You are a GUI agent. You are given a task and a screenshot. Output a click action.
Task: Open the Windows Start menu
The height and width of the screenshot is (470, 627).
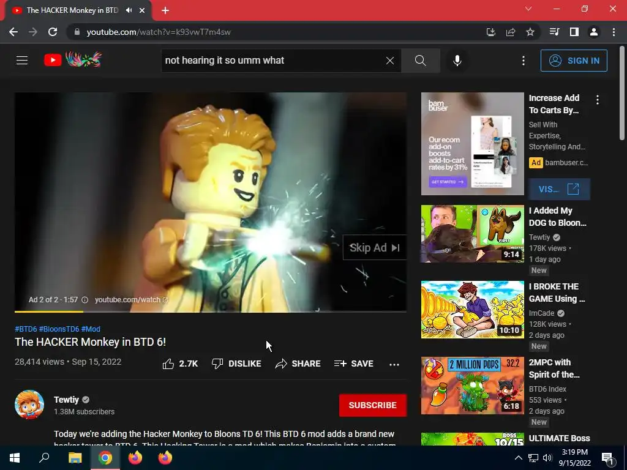pos(15,458)
